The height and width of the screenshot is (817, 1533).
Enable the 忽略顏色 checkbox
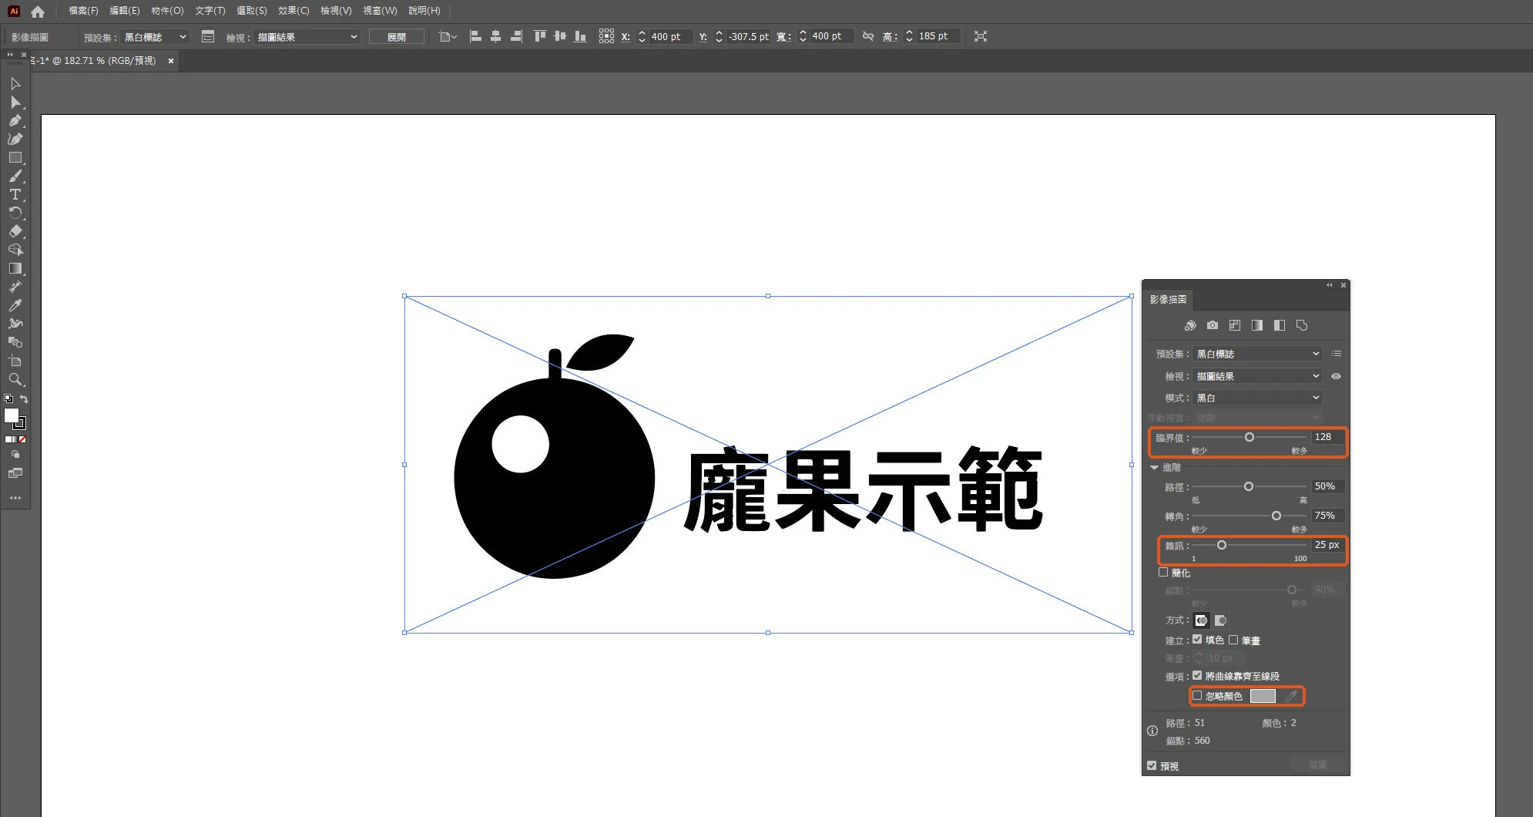click(1197, 695)
